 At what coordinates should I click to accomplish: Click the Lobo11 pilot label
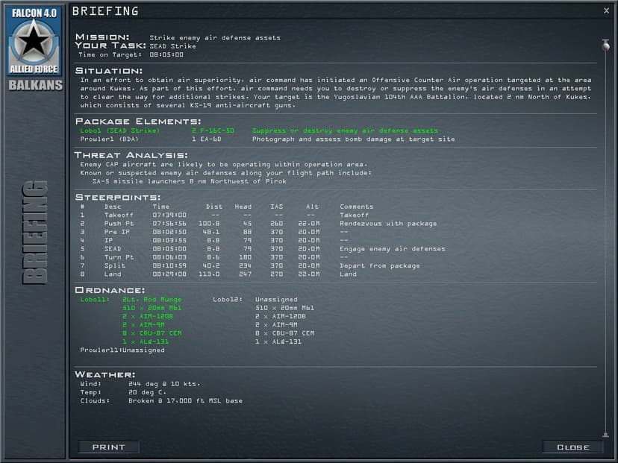pos(95,300)
